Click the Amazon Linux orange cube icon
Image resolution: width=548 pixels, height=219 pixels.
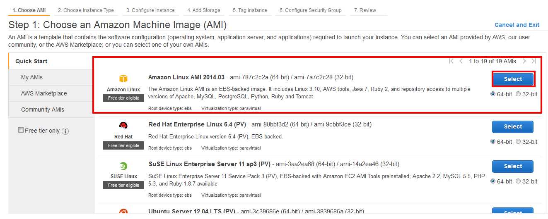(x=123, y=79)
